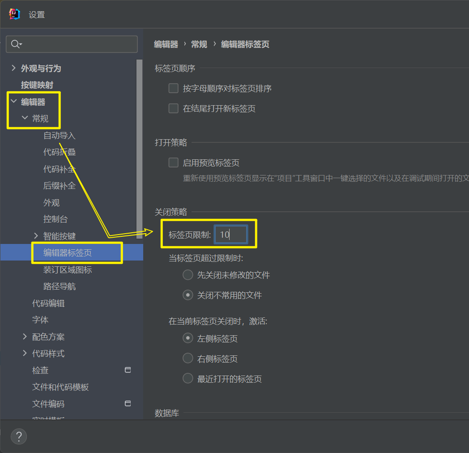
Task: Enable 按字母顺序对标签页排序 checkbox
Action: point(173,88)
